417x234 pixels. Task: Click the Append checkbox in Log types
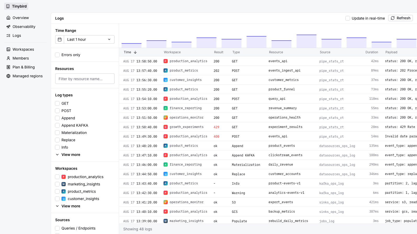[57, 118]
